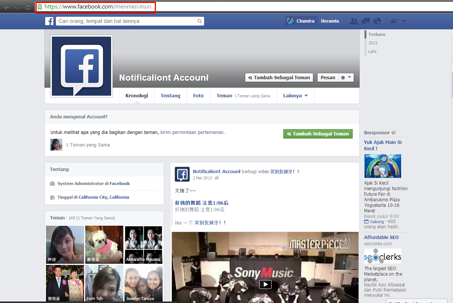Switch to the Kronologi tab
The width and height of the screenshot is (453, 303).
pos(137,96)
